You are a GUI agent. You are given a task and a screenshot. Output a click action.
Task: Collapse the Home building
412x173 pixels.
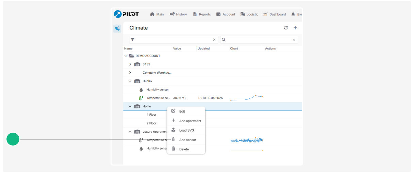tap(130, 106)
